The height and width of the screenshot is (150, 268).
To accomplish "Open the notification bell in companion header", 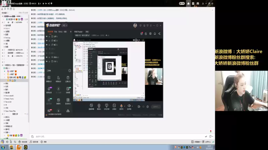I will (x=155, y=34).
